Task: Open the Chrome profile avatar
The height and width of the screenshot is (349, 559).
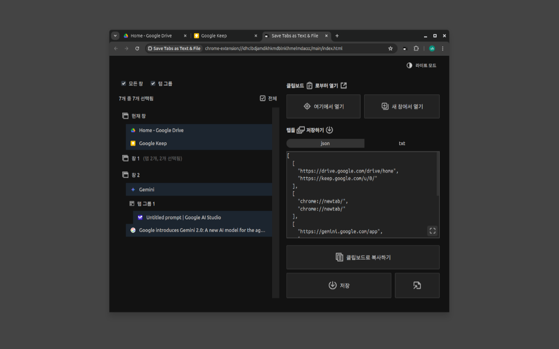Action: (432, 48)
